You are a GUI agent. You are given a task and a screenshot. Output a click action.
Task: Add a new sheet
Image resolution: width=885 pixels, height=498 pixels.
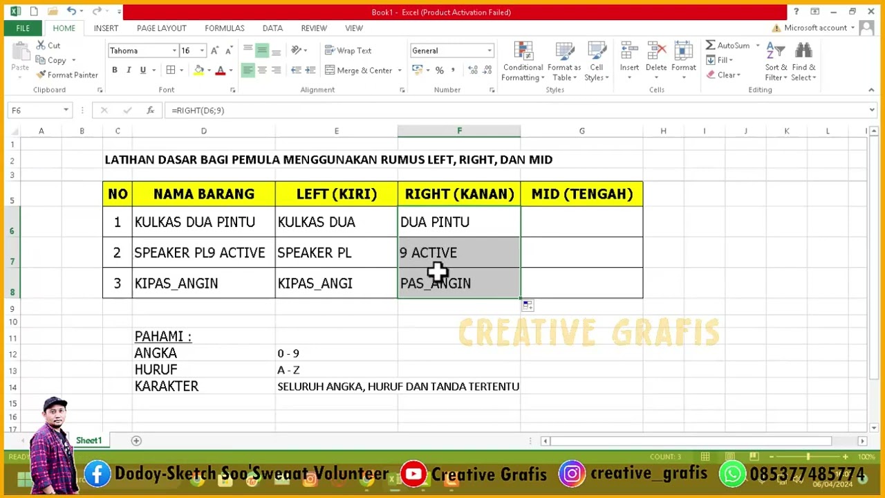[x=136, y=441]
